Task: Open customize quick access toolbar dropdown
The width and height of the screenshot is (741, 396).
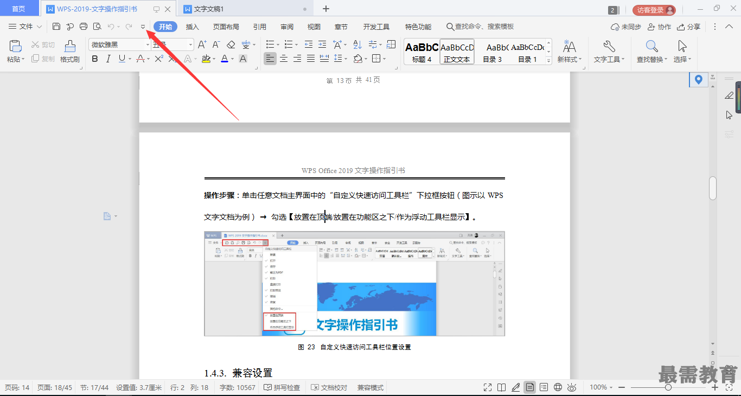Action: (x=143, y=26)
